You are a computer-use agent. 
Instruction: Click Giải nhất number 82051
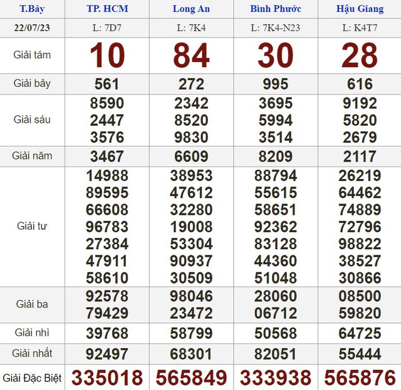pyautogui.click(x=276, y=354)
